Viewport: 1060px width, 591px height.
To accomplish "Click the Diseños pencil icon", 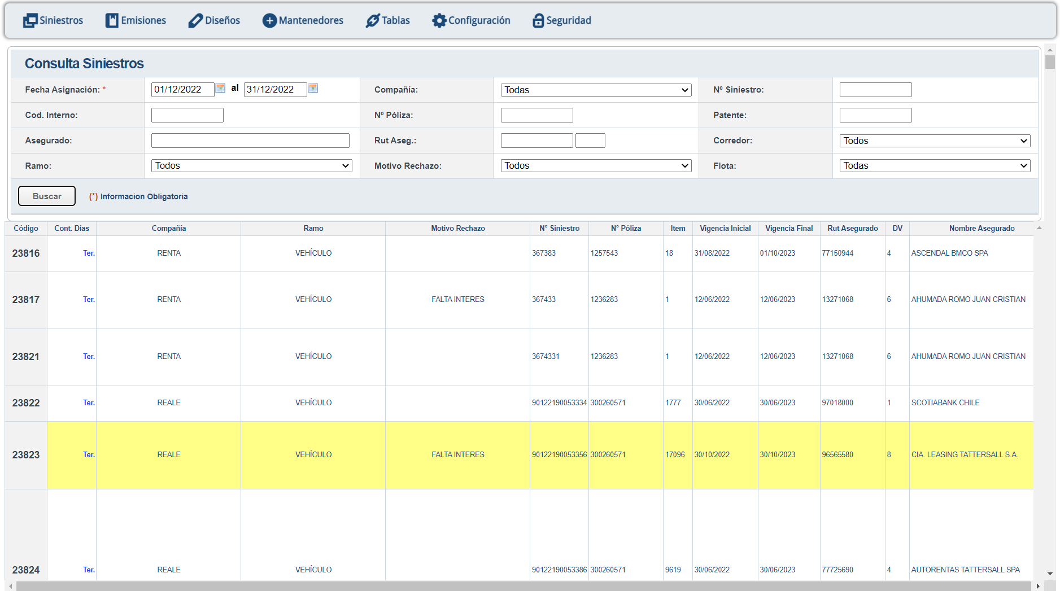I will (195, 21).
